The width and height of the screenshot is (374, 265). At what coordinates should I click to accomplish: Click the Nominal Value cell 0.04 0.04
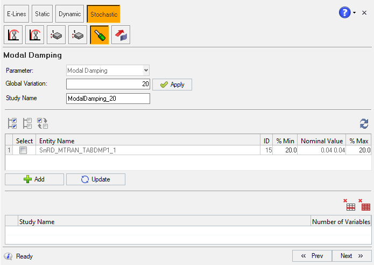pyautogui.click(x=321, y=150)
